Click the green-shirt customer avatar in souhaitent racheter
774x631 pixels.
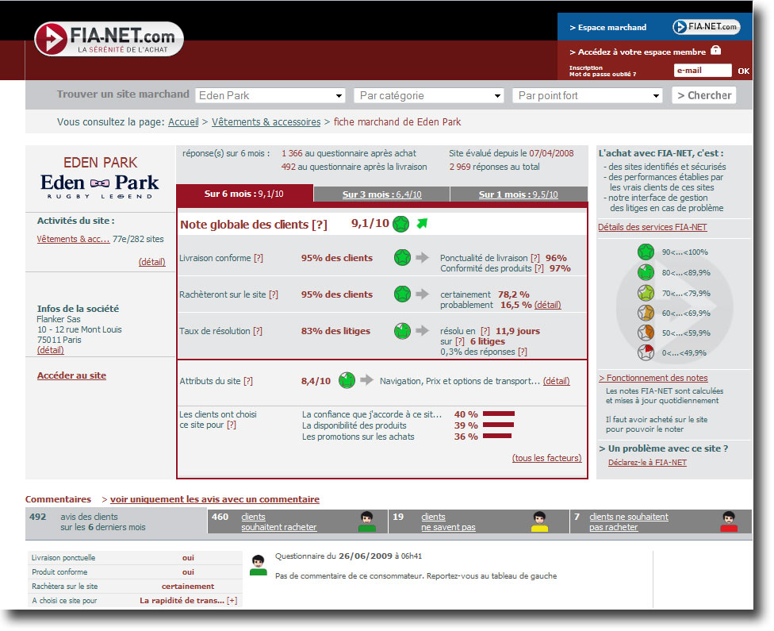click(x=366, y=521)
